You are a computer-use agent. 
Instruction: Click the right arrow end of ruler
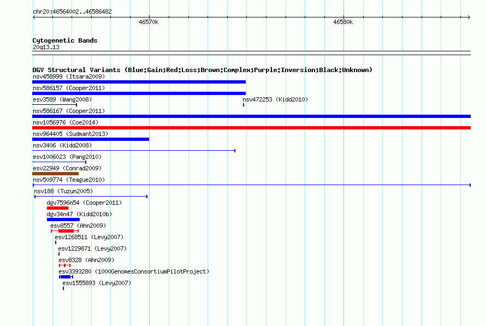tap(469, 17)
